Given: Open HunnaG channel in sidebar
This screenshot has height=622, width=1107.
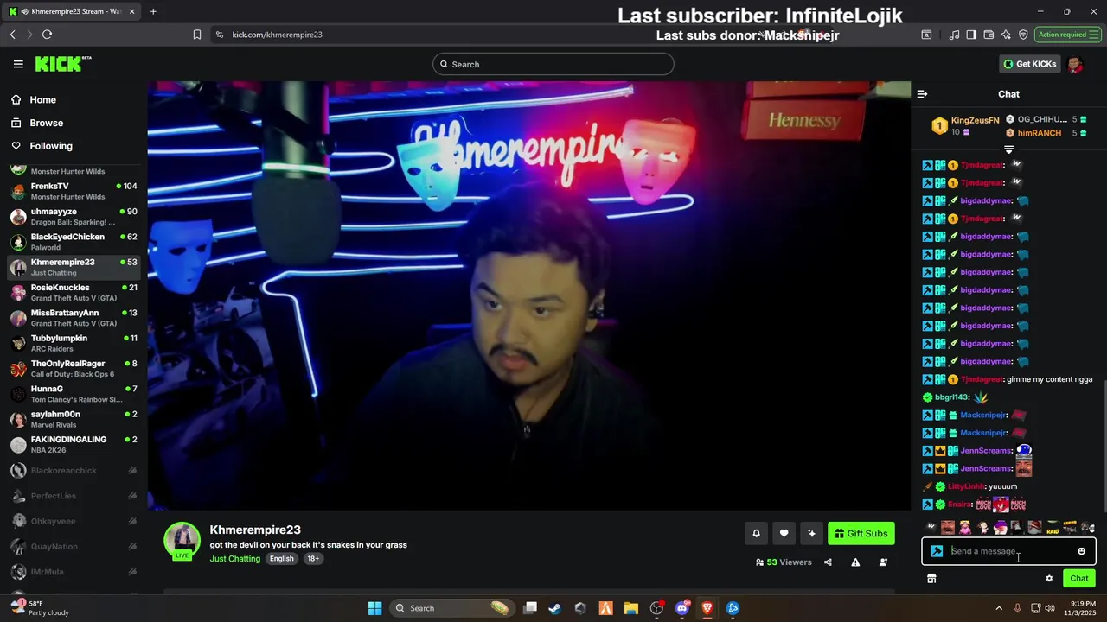Looking at the screenshot, I should pos(74,394).
